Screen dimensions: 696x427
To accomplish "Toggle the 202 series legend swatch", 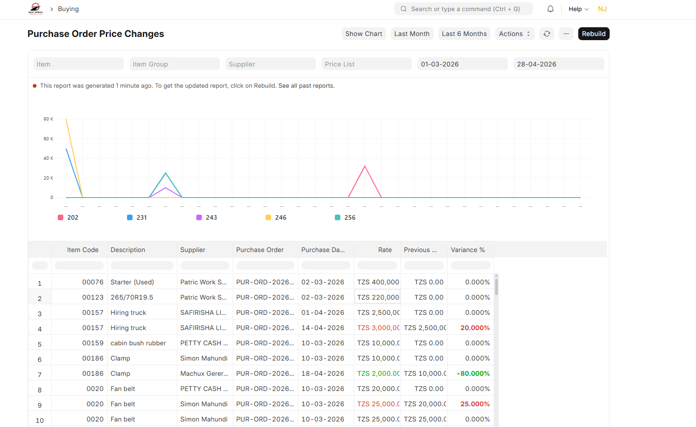I will [61, 217].
